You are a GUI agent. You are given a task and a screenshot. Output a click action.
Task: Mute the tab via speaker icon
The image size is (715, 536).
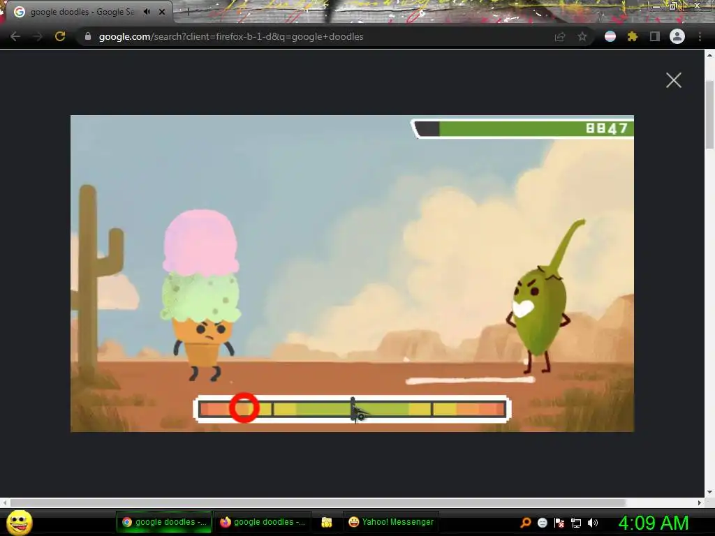click(x=147, y=12)
